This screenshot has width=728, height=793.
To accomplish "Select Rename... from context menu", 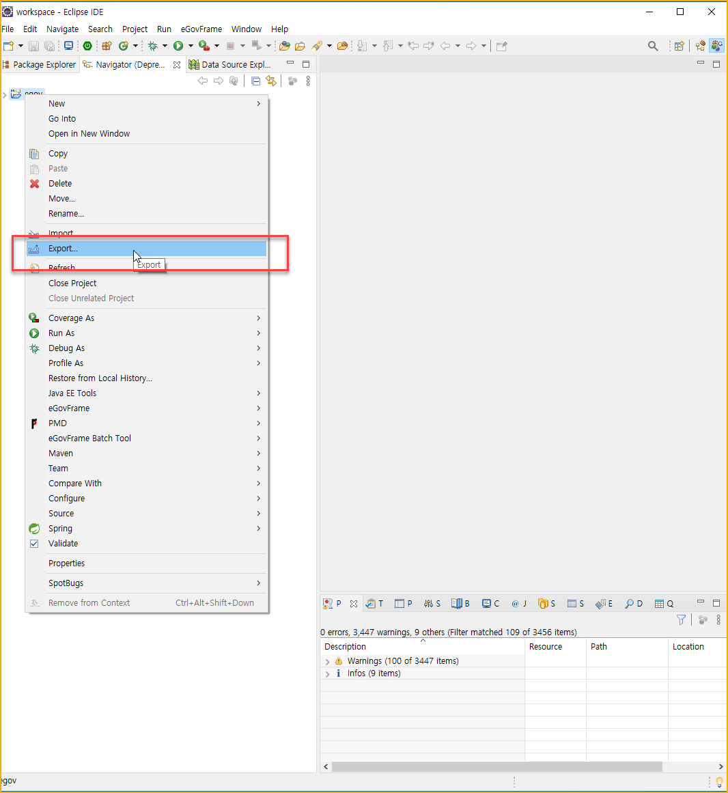I will [x=148, y=214].
